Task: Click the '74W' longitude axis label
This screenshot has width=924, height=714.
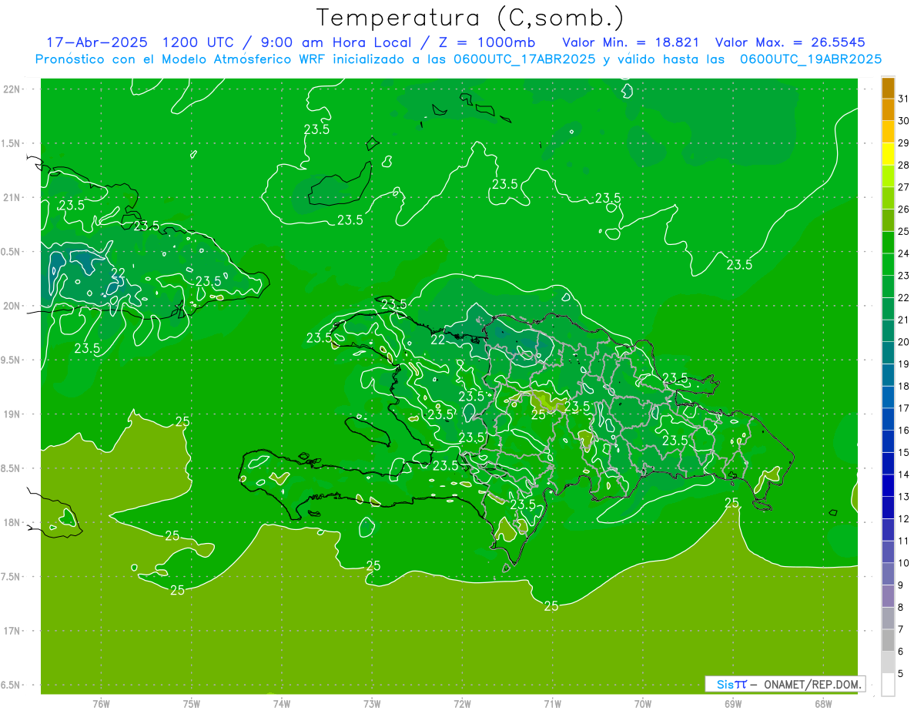Action: point(282,704)
